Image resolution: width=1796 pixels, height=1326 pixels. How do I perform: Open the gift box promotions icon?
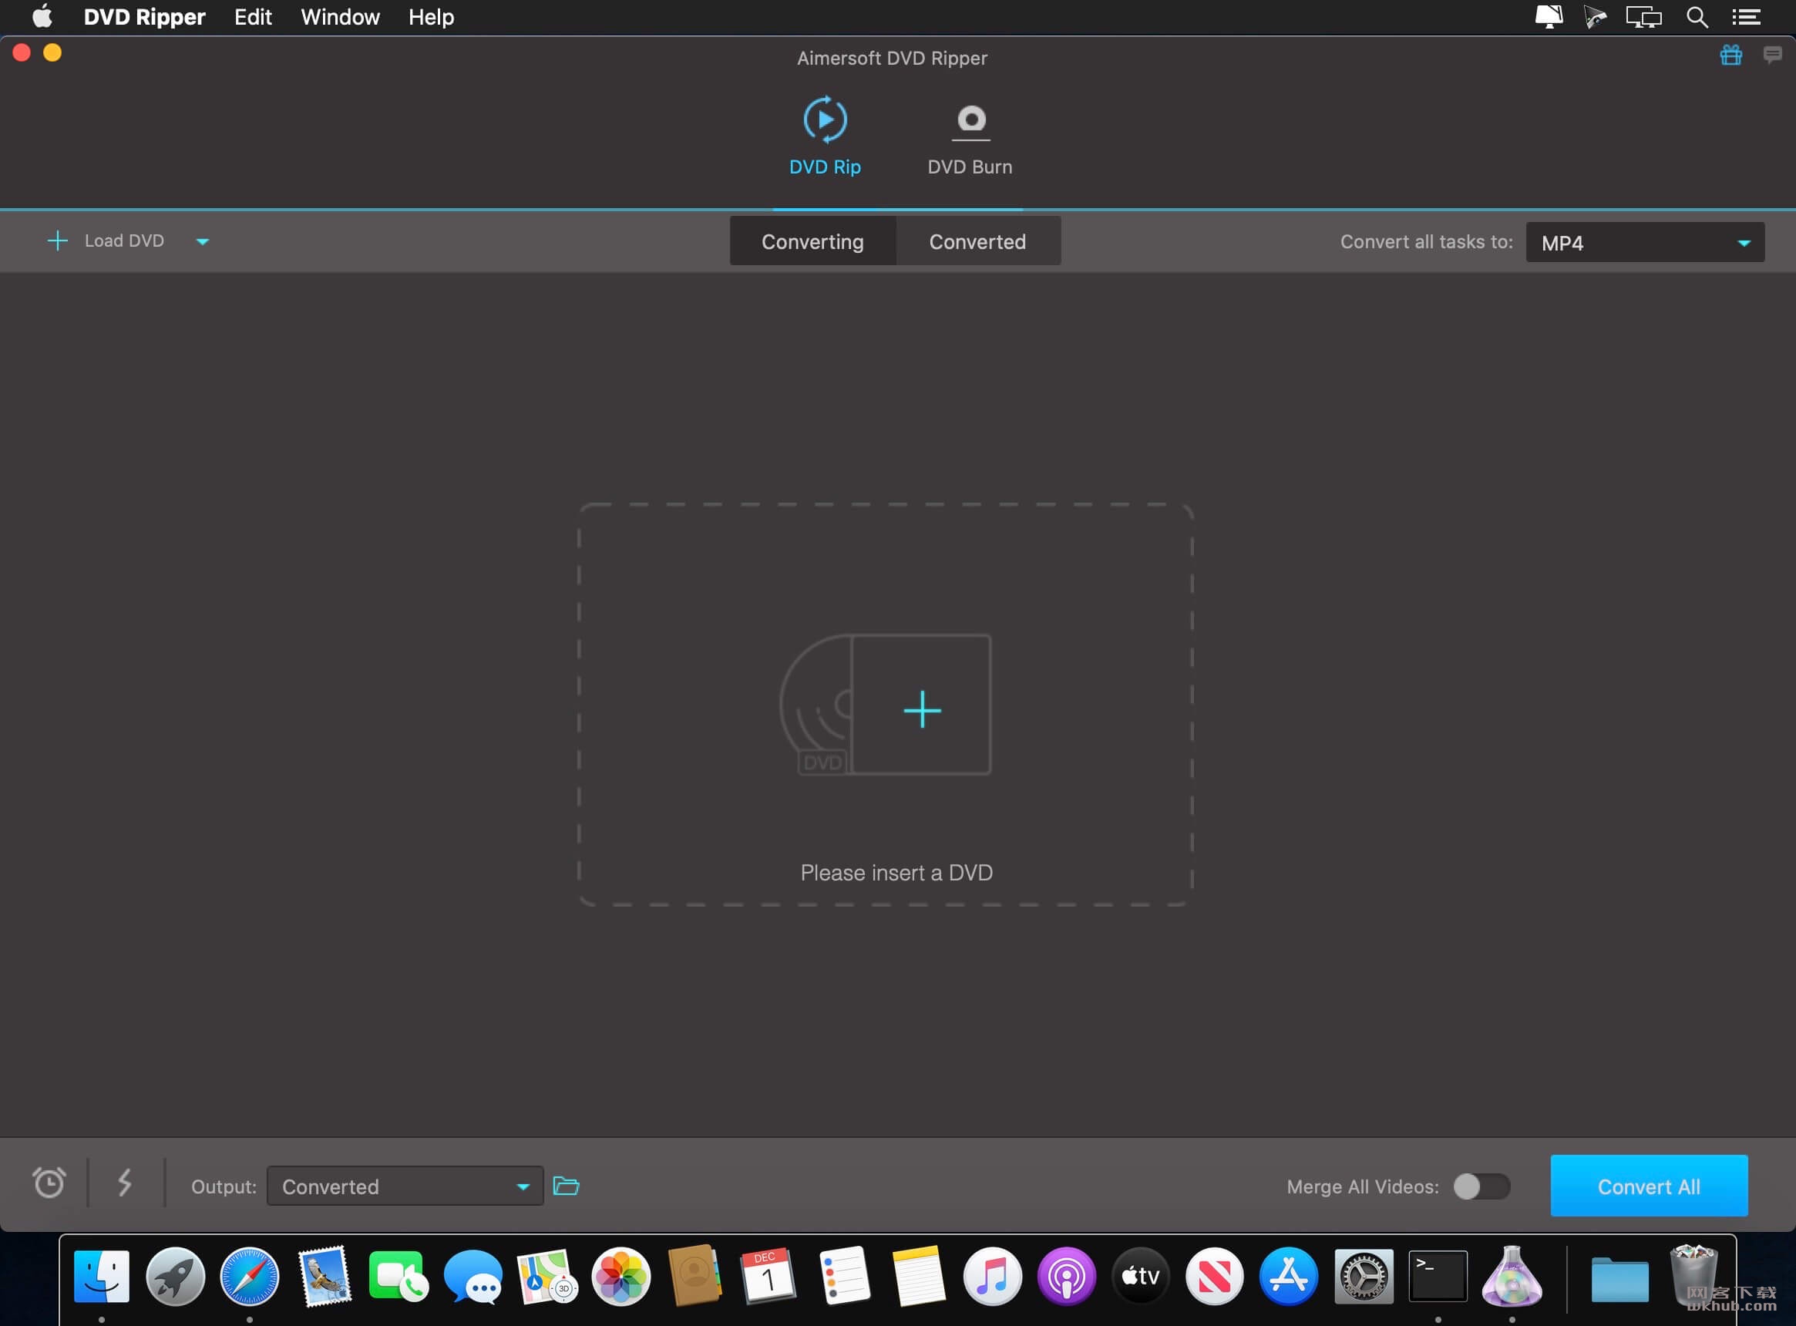click(x=1731, y=55)
